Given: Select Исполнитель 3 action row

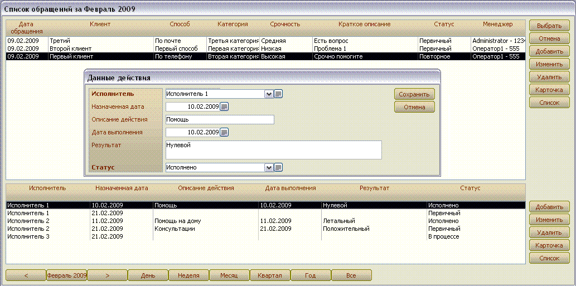Looking at the screenshot, I should pyautogui.click(x=266, y=237).
